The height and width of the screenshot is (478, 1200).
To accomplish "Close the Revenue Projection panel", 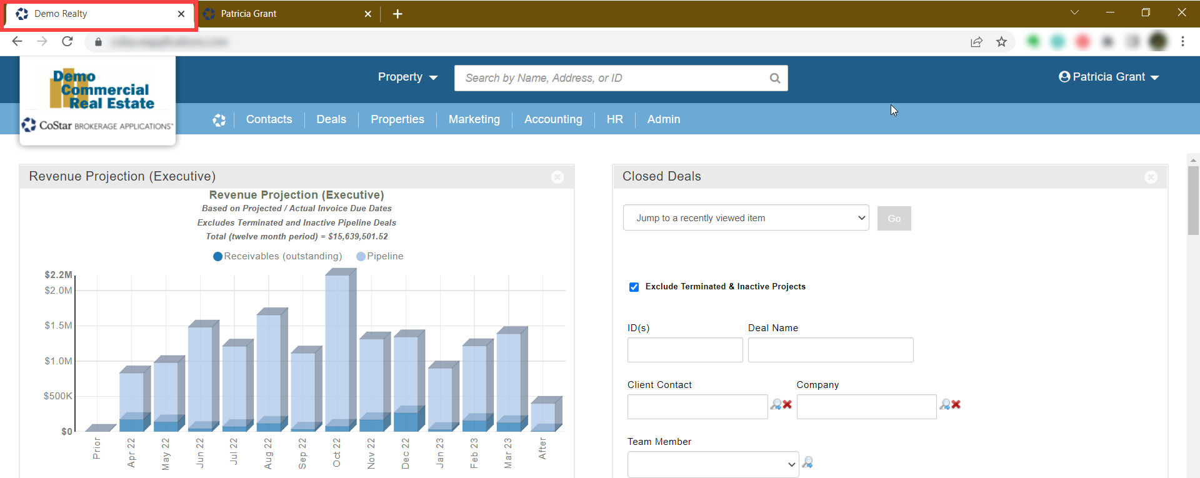I will 557,177.
